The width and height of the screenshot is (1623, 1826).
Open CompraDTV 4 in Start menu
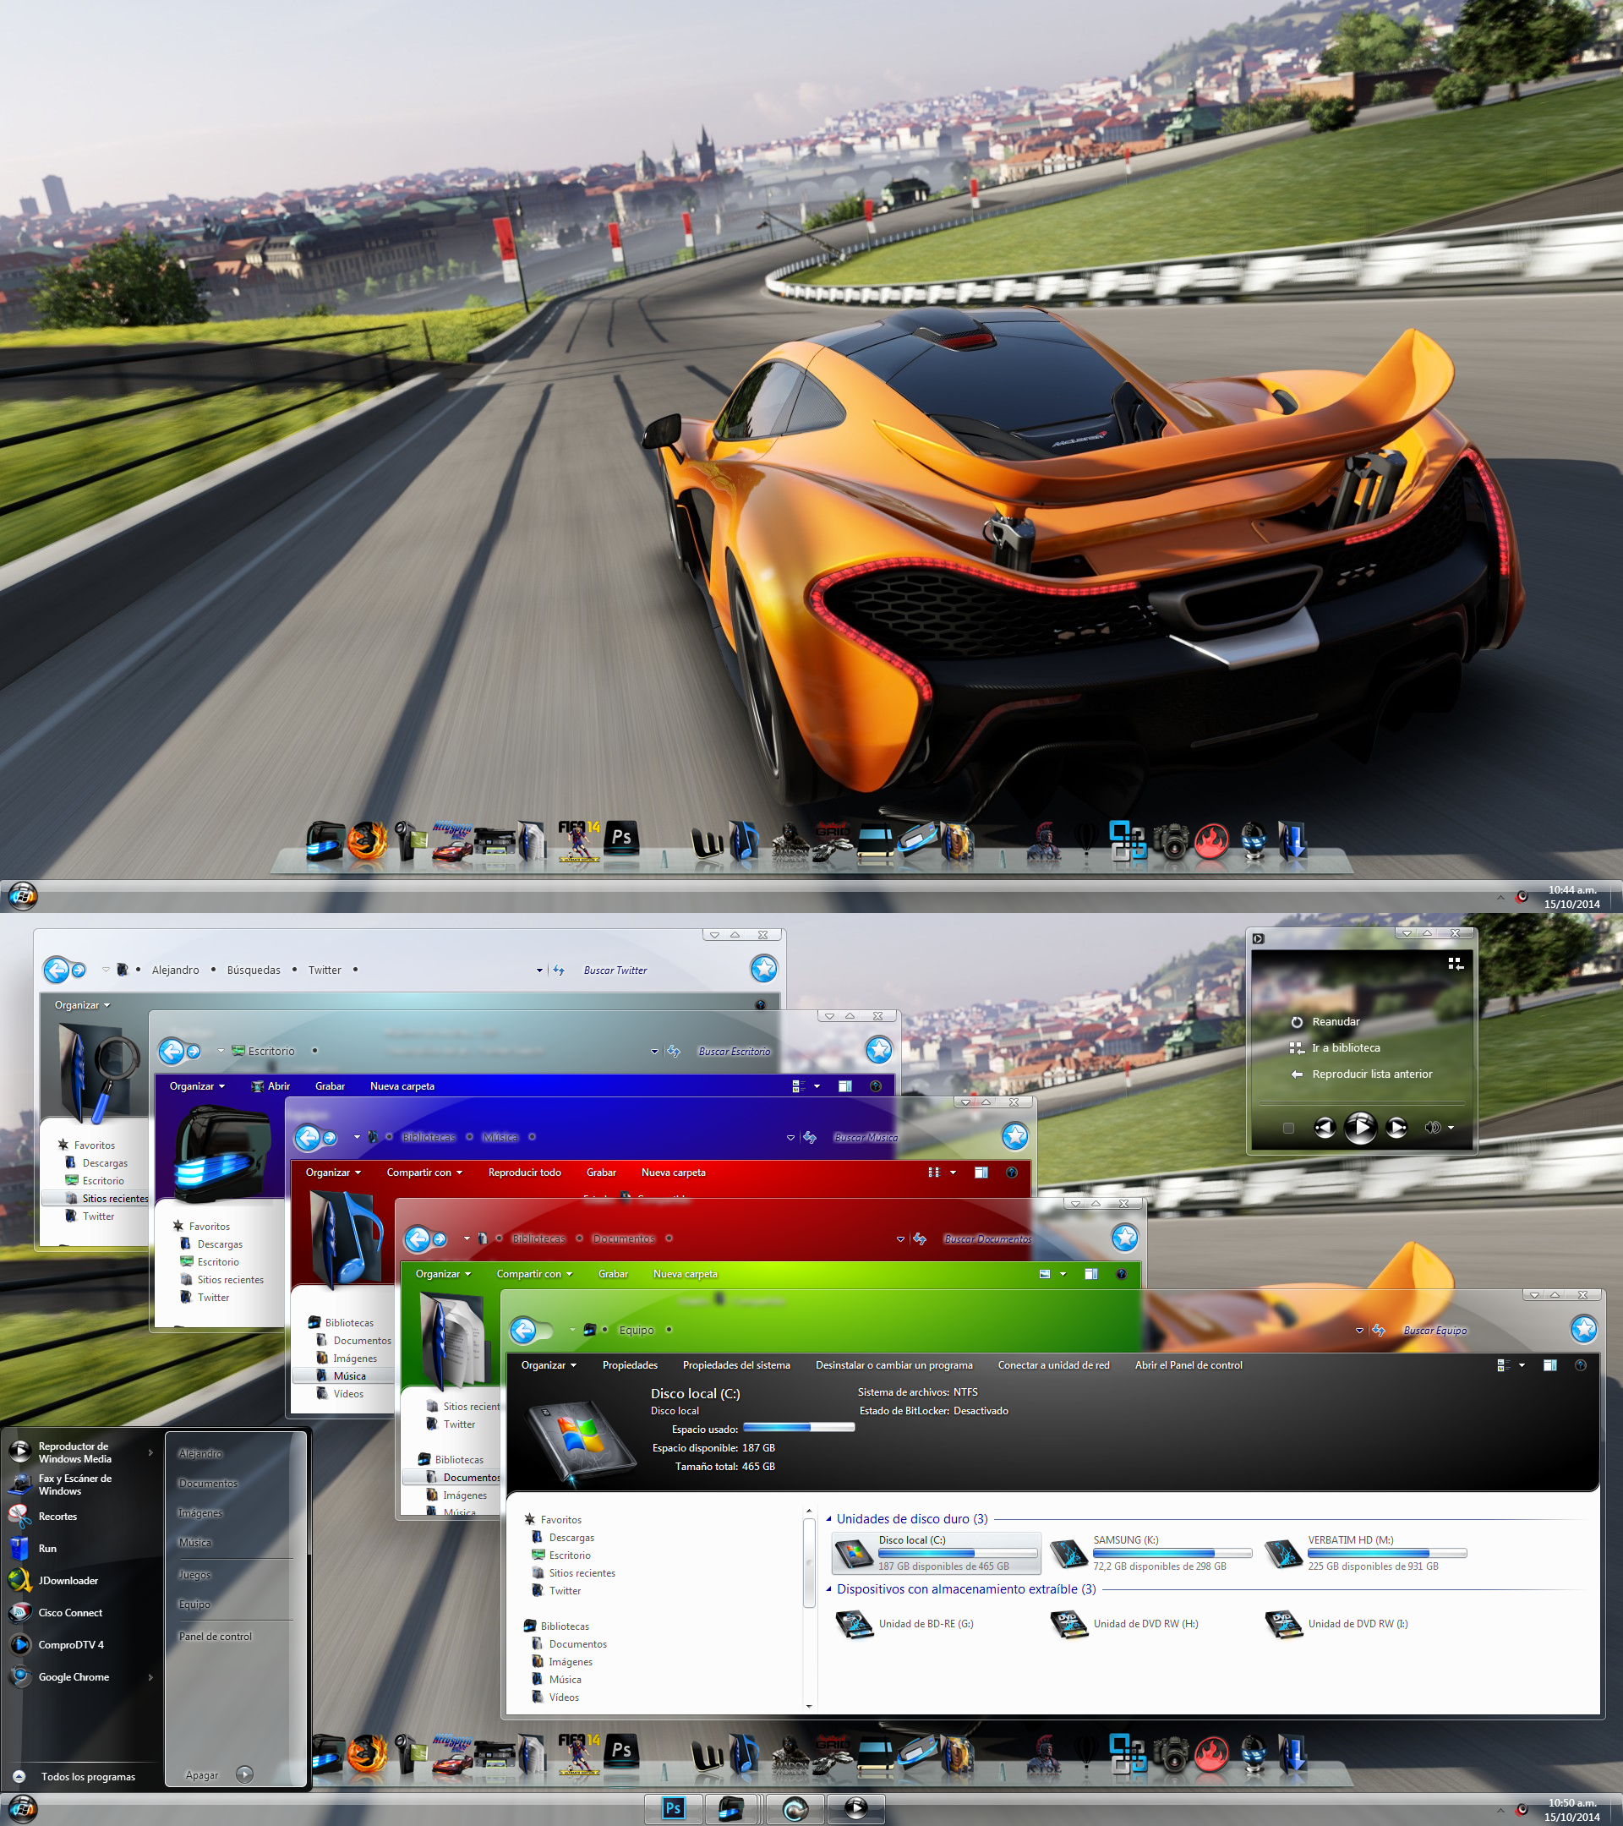tap(72, 1644)
